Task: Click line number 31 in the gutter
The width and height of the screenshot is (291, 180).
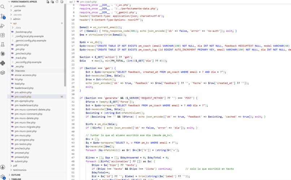Action: pos(73,98)
